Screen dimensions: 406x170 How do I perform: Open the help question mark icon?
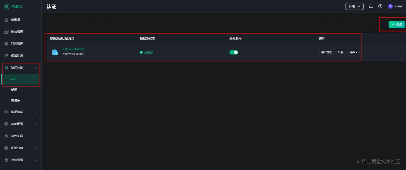[380, 6]
